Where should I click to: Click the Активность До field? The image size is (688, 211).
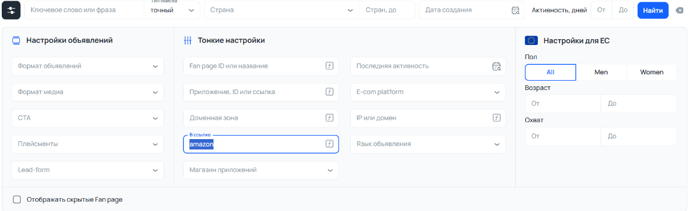point(623,10)
